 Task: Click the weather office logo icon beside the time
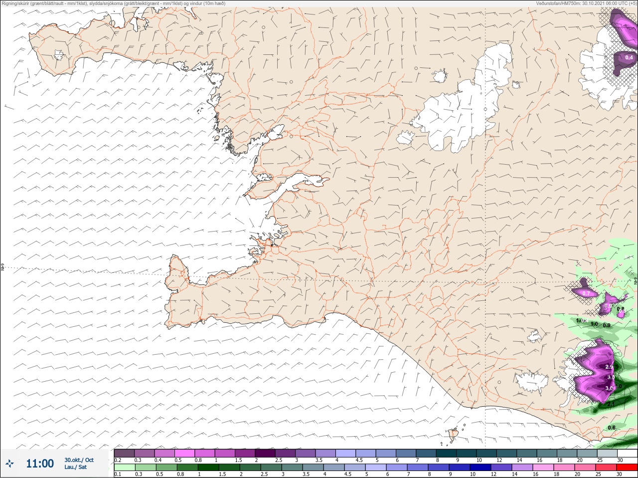pyautogui.click(x=9, y=464)
